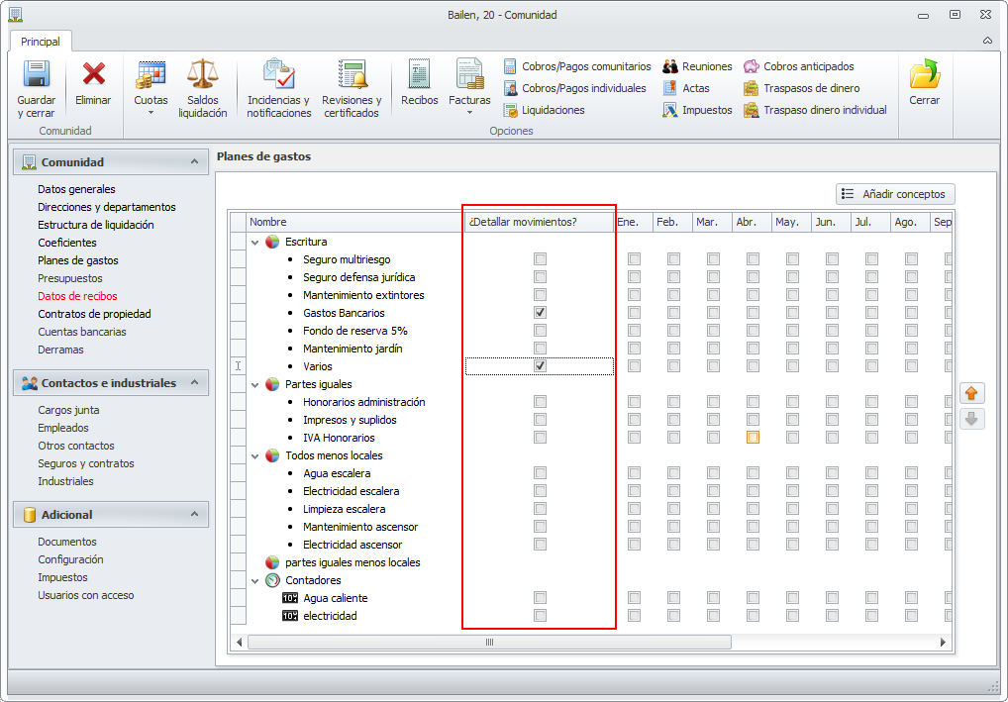Click the horizontal scrollbar thumb
1008x702 pixels.
488,643
